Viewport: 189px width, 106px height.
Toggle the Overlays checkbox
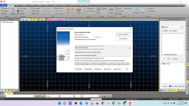click(162, 64)
